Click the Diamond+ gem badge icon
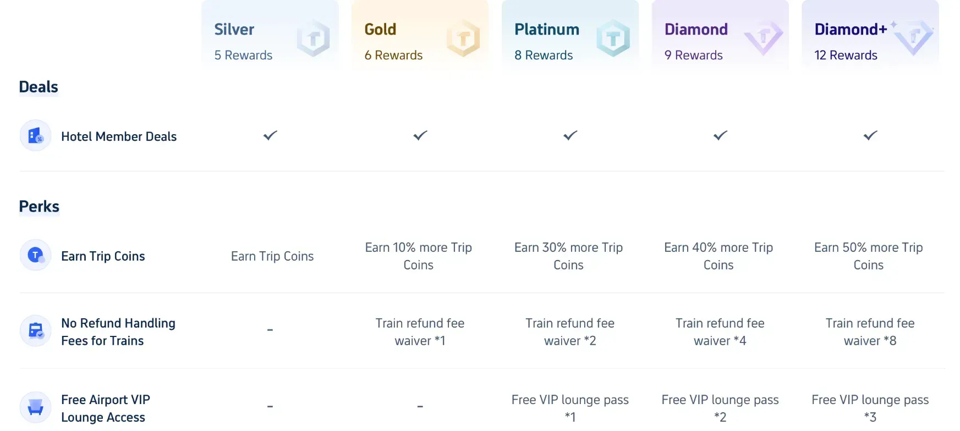 pyautogui.click(x=914, y=38)
